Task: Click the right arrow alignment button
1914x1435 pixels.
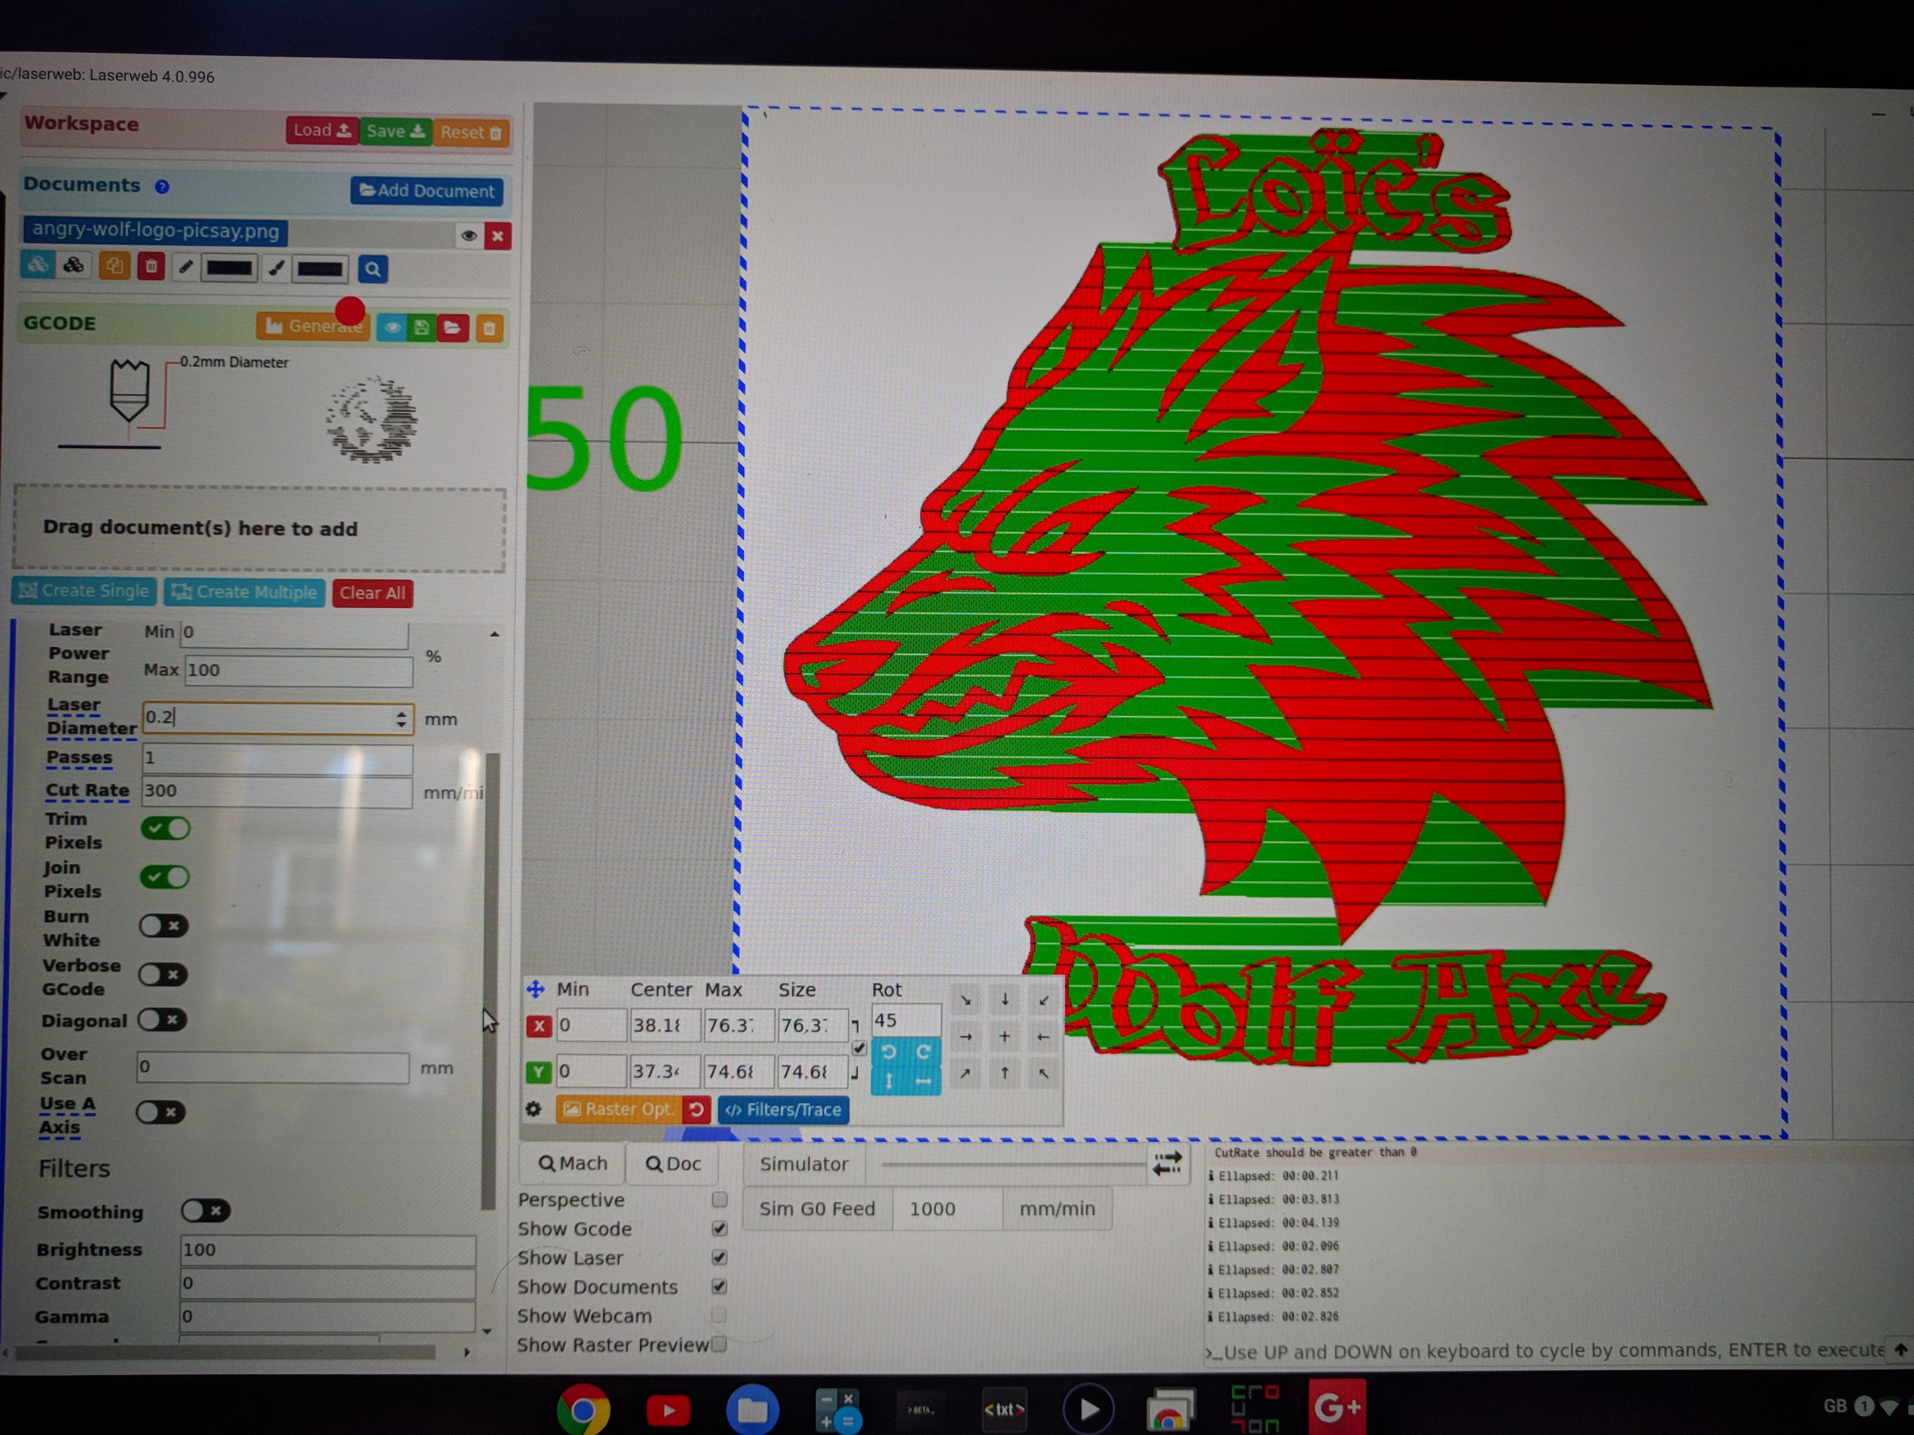Action: coord(966,1036)
